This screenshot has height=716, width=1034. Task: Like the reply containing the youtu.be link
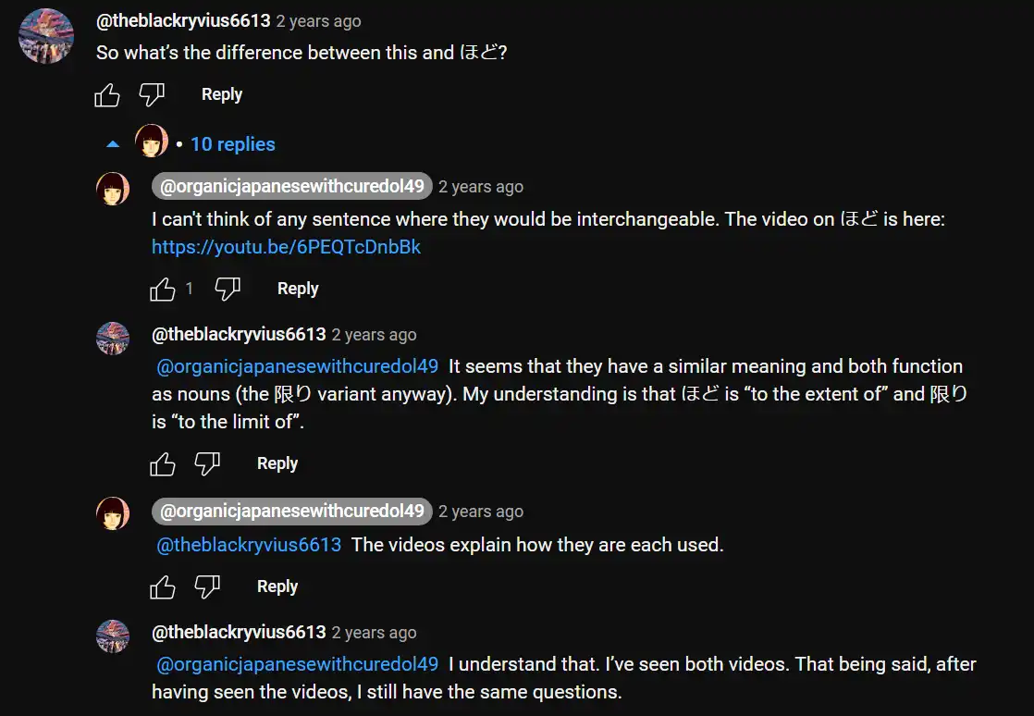[x=163, y=289]
